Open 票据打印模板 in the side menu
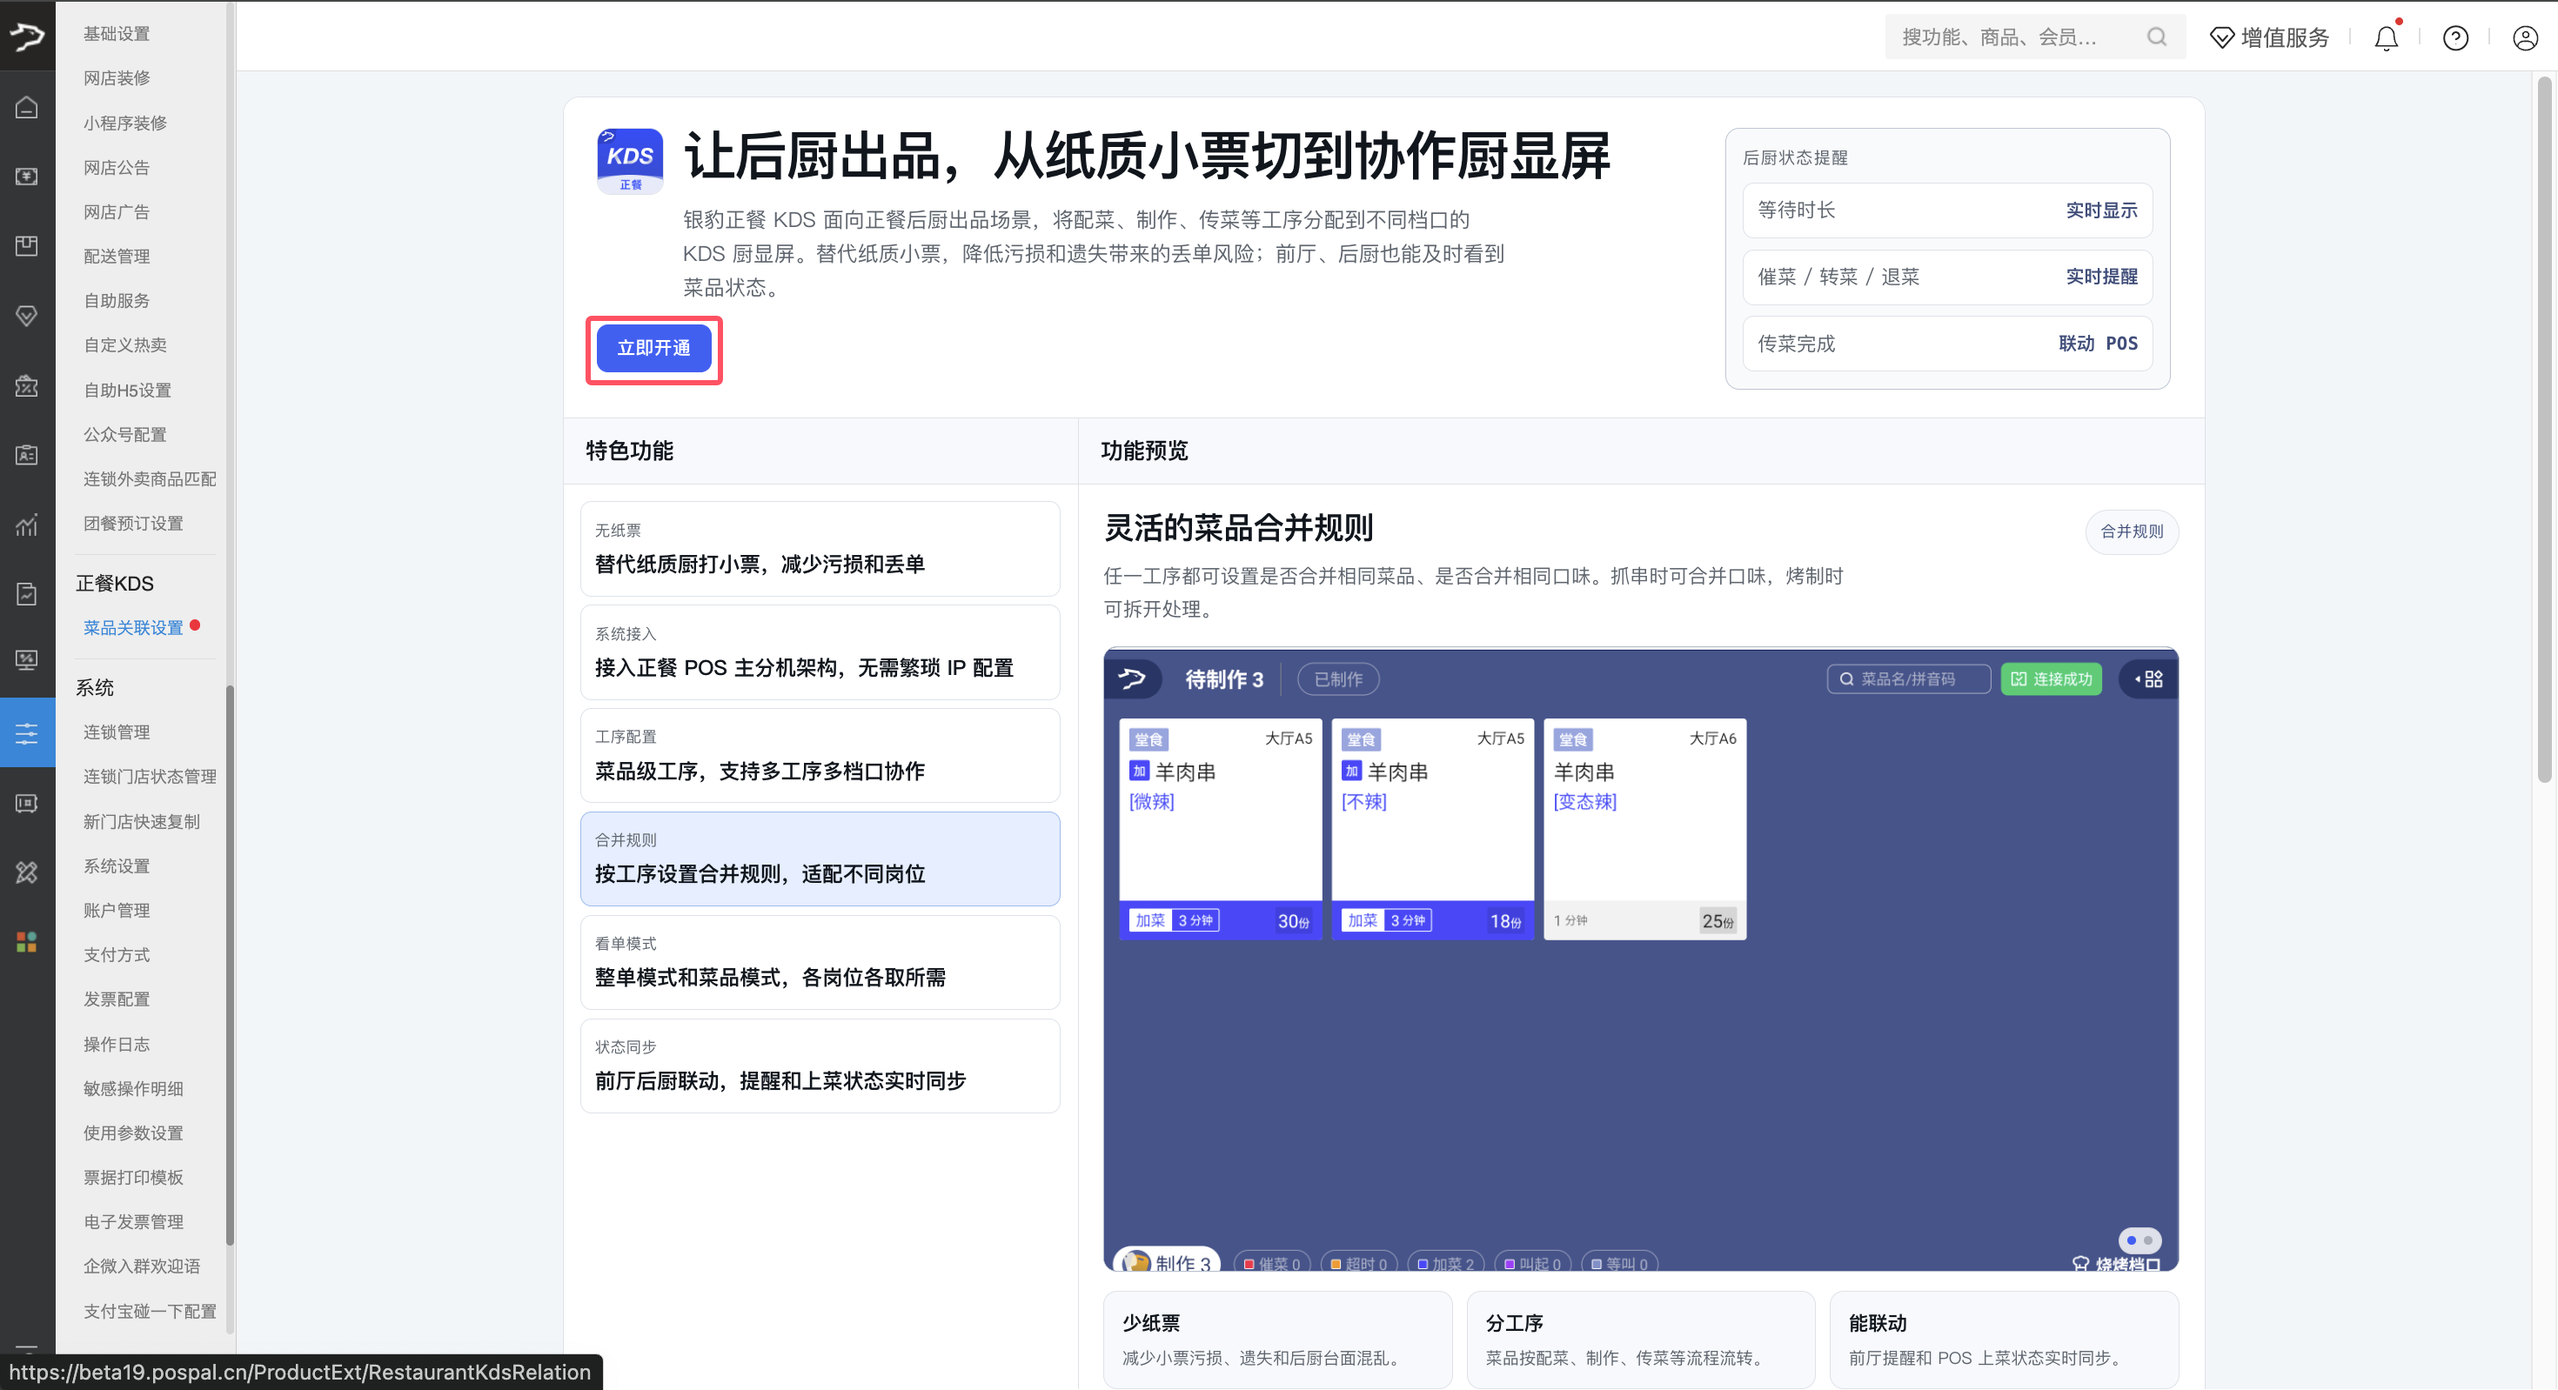Screen dimensions: 2558x1390 click(133, 1177)
